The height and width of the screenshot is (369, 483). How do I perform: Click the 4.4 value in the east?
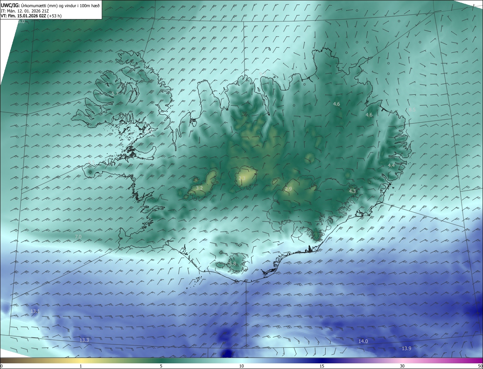[x=391, y=165]
